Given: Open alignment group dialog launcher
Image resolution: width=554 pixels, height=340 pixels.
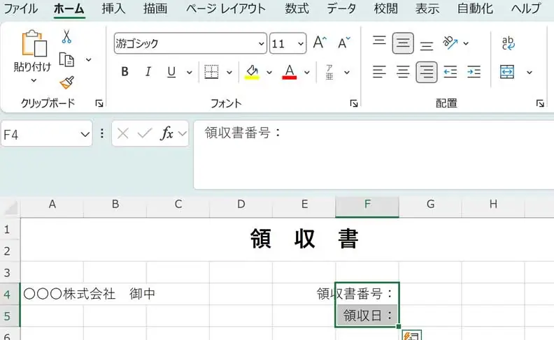Looking at the screenshot, I should 540,103.
